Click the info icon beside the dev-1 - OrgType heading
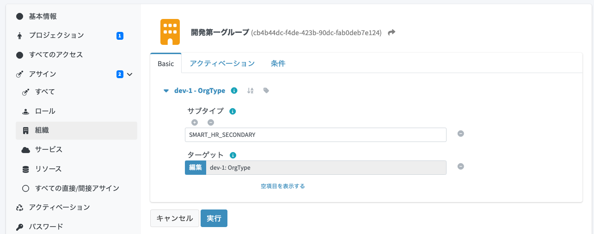The height and width of the screenshot is (234, 594). coord(234,91)
